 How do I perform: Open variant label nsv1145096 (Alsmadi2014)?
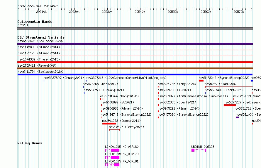point(39,47)
